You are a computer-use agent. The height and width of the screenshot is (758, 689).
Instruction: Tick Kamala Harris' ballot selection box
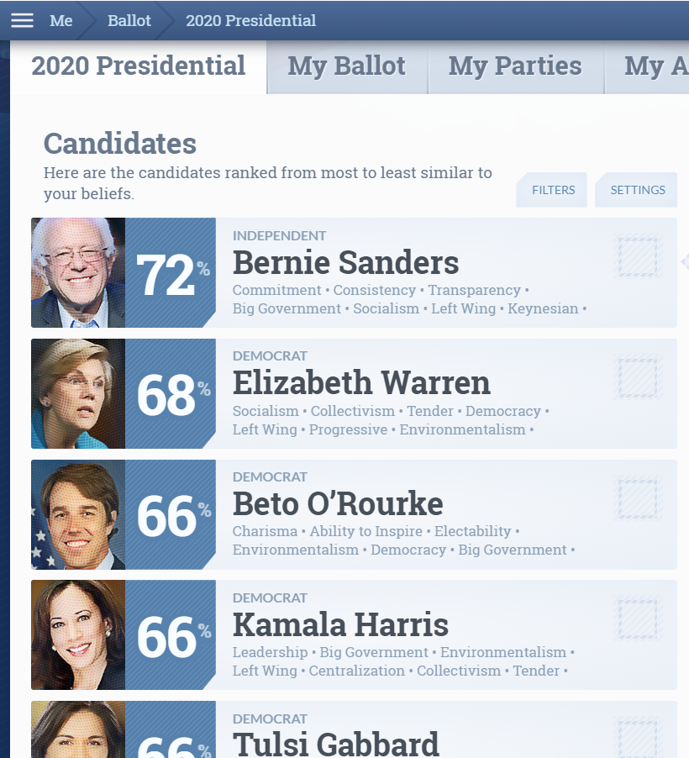[x=638, y=619]
